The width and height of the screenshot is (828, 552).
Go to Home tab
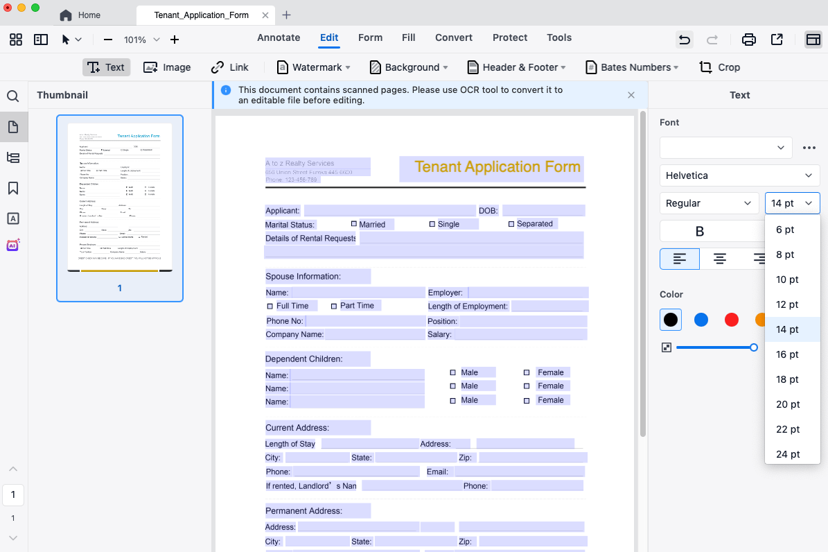pos(80,15)
